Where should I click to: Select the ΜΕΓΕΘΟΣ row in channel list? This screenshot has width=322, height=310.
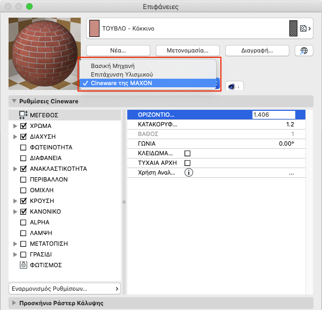[x=65, y=115]
